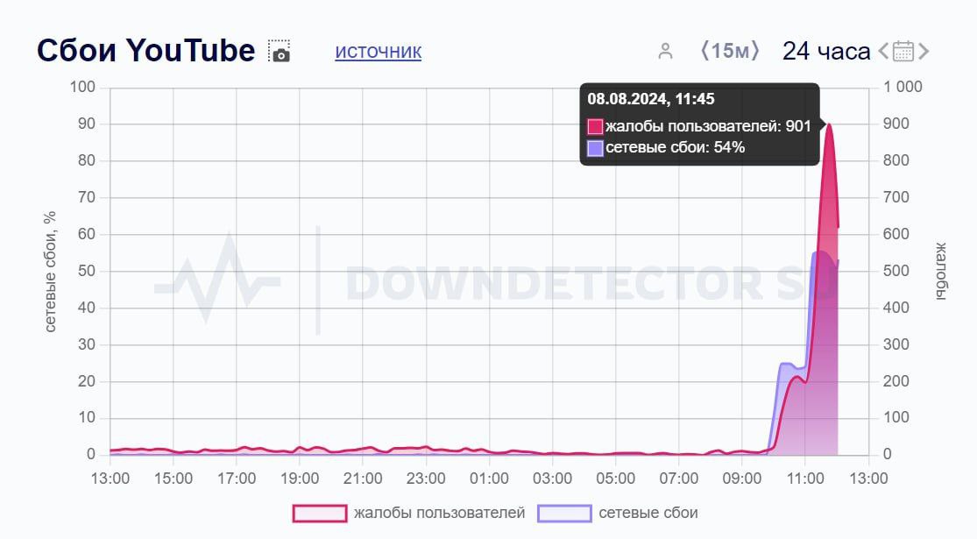Click the pink legend color swatch
The height and width of the screenshot is (539, 977).
point(319,513)
